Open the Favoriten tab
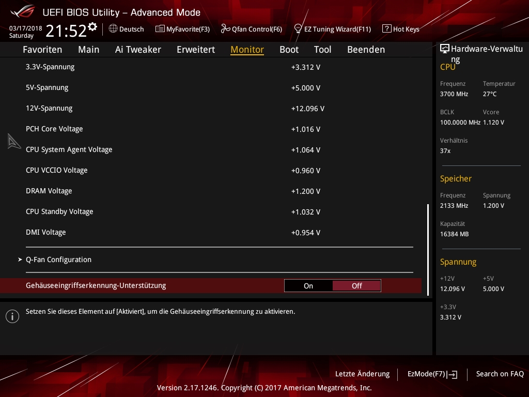Image resolution: width=529 pixels, height=397 pixels. pos(42,50)
